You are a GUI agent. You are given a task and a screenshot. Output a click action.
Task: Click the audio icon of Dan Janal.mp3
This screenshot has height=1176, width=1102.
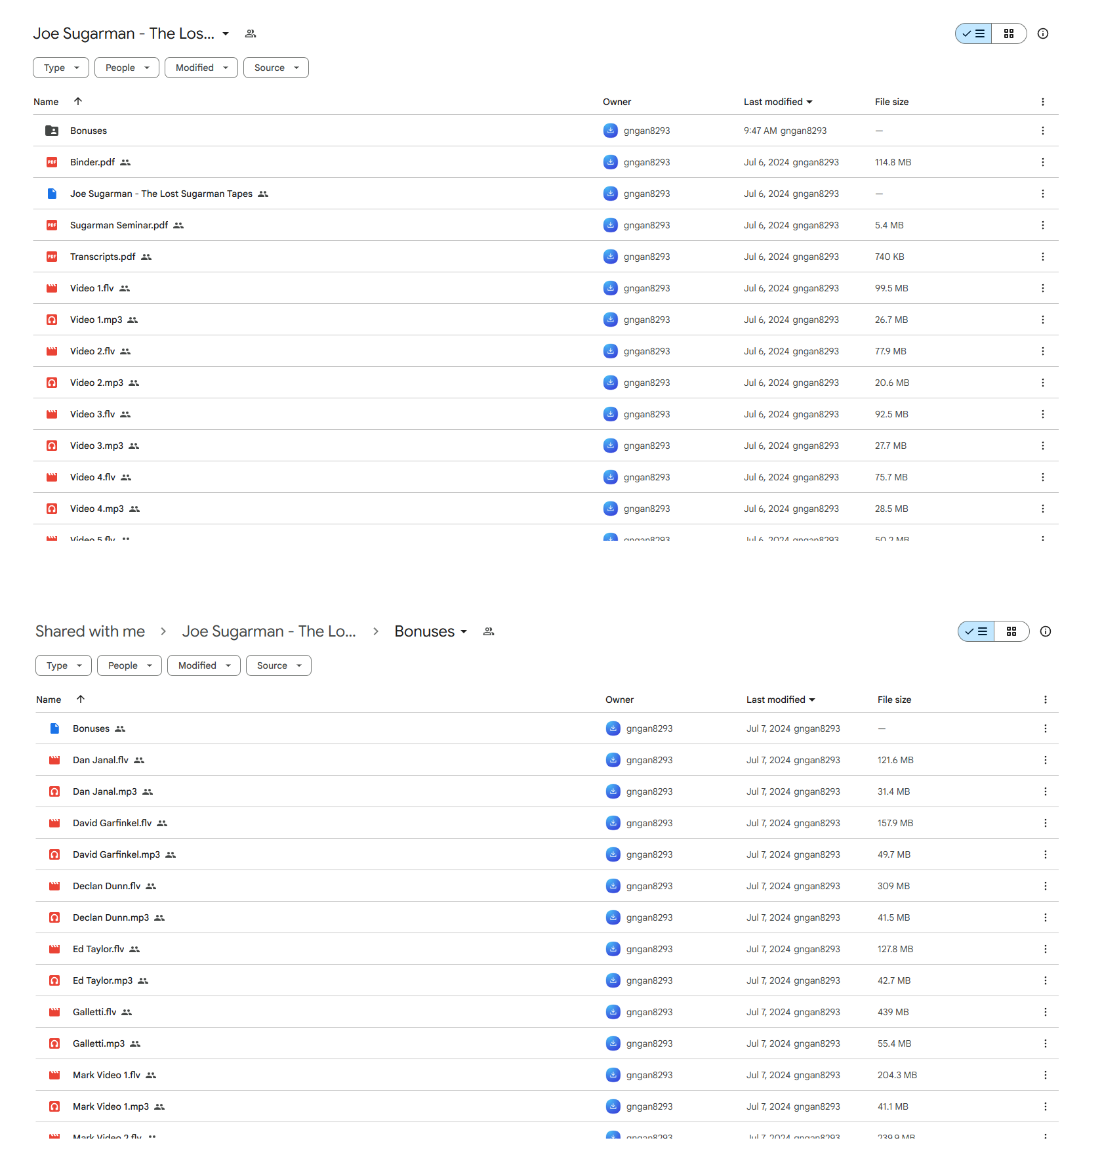54,791
